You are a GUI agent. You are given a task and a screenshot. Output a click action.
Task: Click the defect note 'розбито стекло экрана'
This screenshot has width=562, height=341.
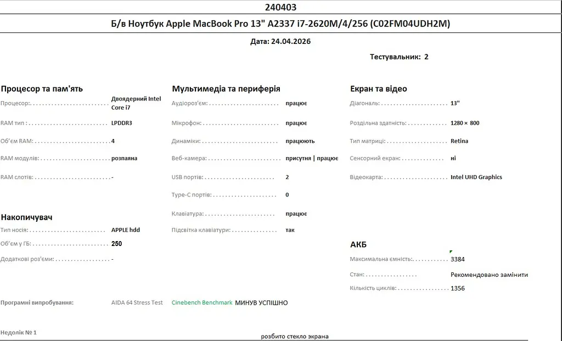[x=295, y=337]
